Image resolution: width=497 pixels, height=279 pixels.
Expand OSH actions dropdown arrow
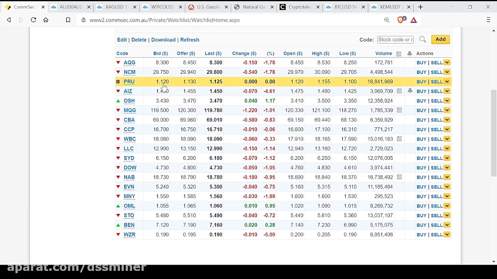[447, 100]
